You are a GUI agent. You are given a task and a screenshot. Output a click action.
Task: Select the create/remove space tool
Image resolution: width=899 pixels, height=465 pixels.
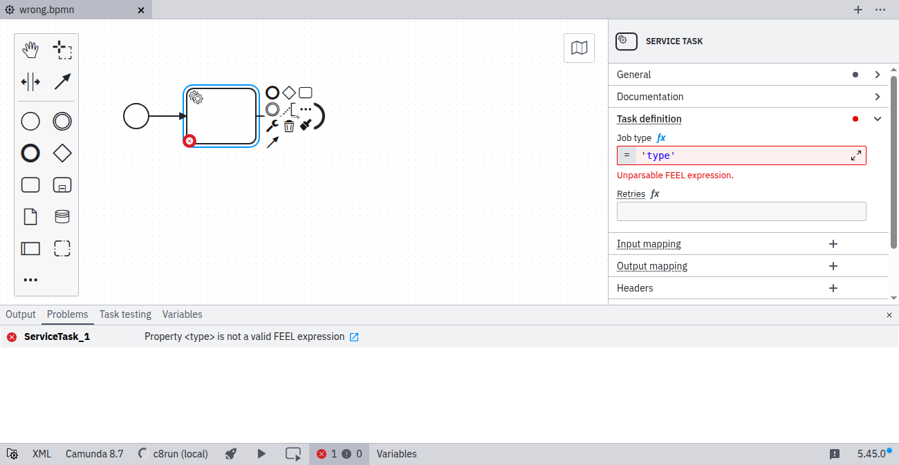(x=30, y=82)
